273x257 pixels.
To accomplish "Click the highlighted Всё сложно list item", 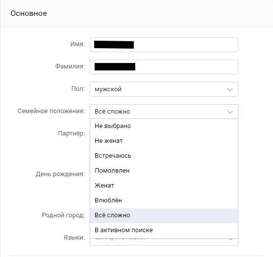I will click(x=164, y=215).
